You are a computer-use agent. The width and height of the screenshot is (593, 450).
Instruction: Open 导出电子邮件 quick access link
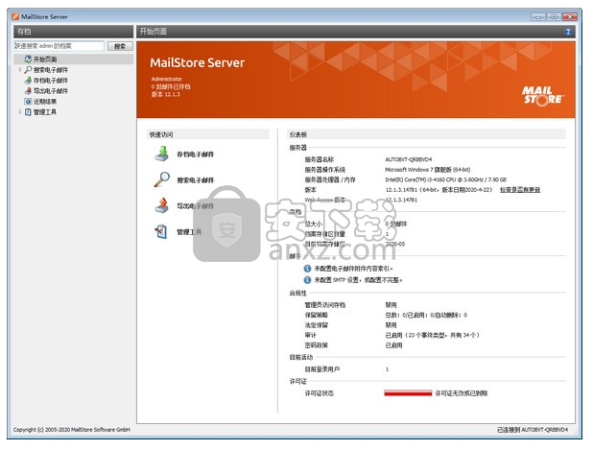pyautogui.click(x=196, y=205)
